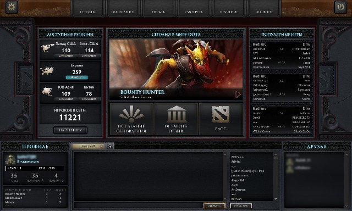Go to the ИГРАТЬ tab
Screen dimensions: 352x211
[x=158, y=8]
